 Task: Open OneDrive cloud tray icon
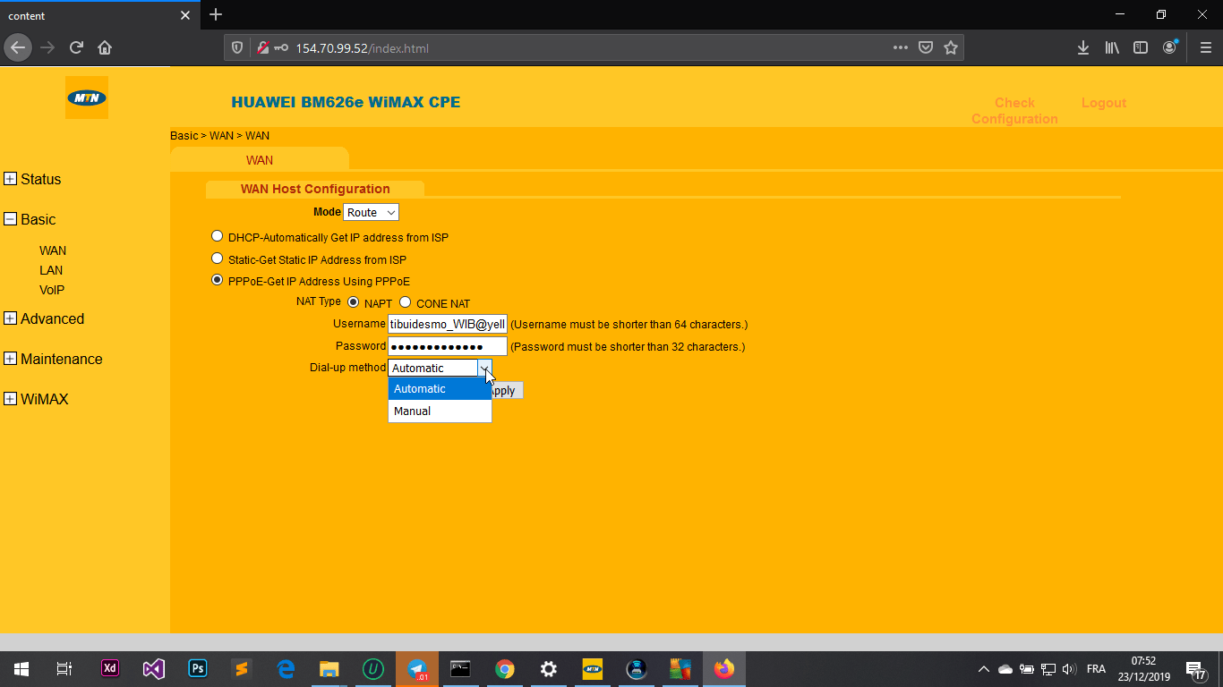(x=1005, y=668)
